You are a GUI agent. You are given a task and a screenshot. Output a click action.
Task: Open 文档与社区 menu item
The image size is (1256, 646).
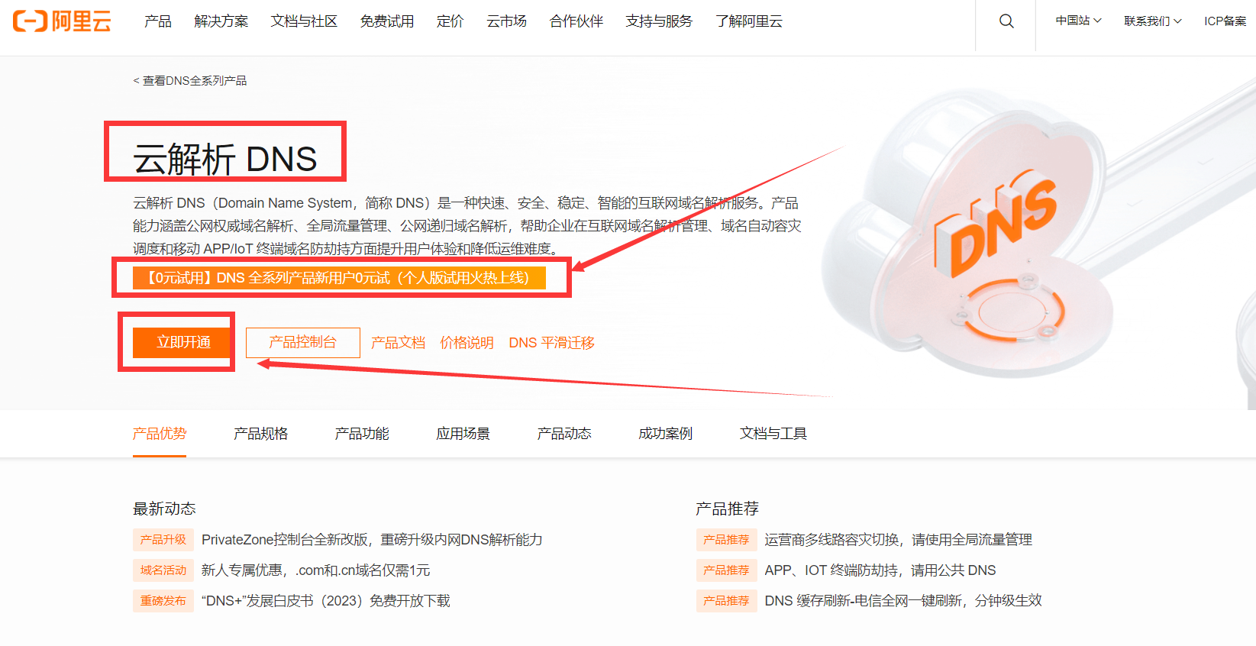click(x=304, y=21)
